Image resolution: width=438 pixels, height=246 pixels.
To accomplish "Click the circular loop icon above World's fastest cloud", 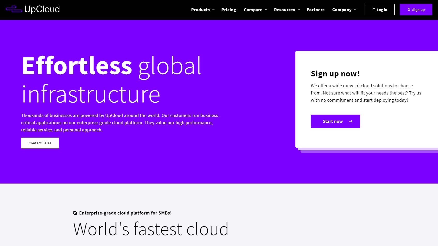I will (75, 213).
